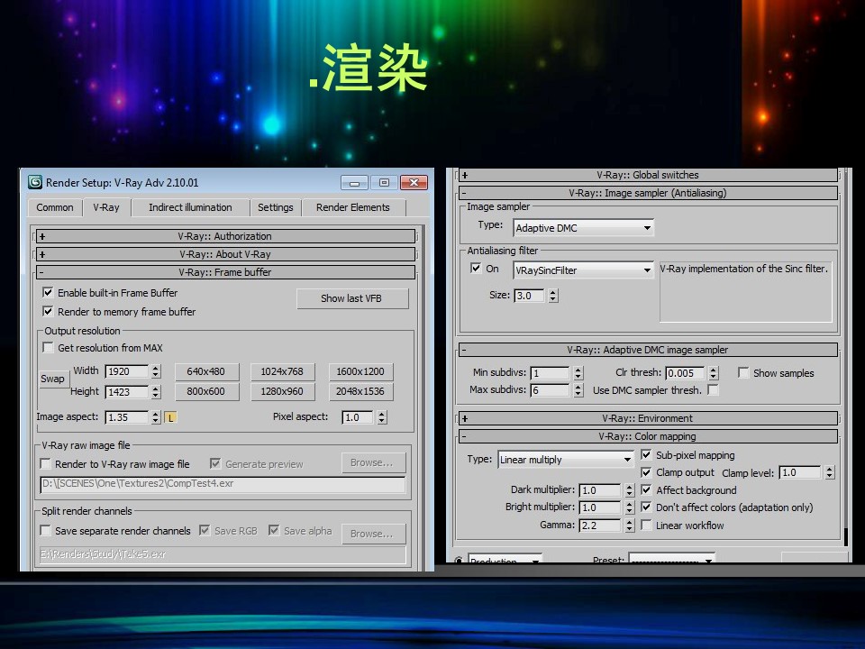The image size is (865, 649).
Task: Click the Clamp level spinner arrows
Action: pos(829,473)
